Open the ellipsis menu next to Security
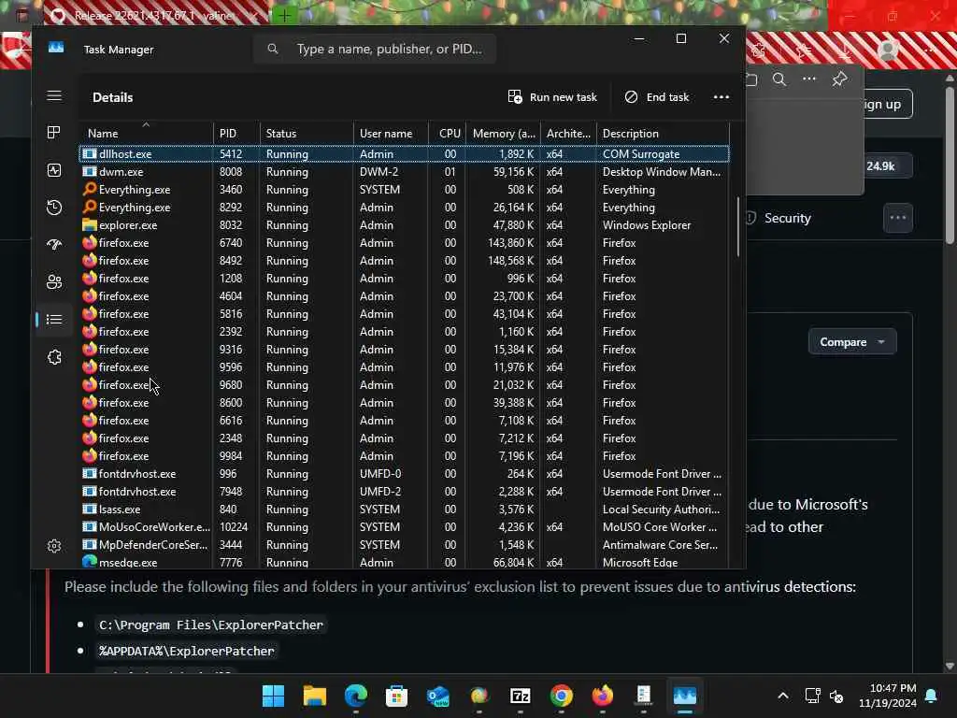This screenshot has width=957, height=718. [x=898, y=218]
